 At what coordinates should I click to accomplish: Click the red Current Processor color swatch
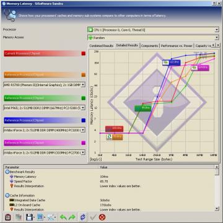pyautogui.click(x=84, y=53)
